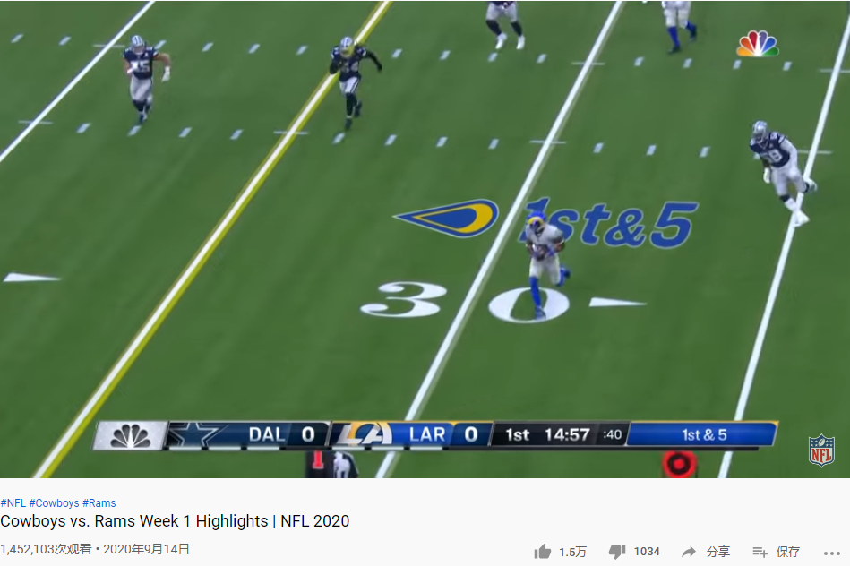Open the three-dot more actions menu
850x566 pixels.
tap(830, 553)
